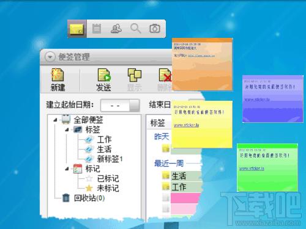
Task: Click the empty star icon beside 已标记
Action: tap(89, 178)
